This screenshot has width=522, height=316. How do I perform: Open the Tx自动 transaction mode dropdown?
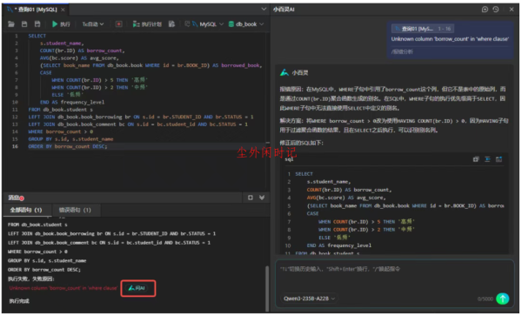(x=93, y=24)
